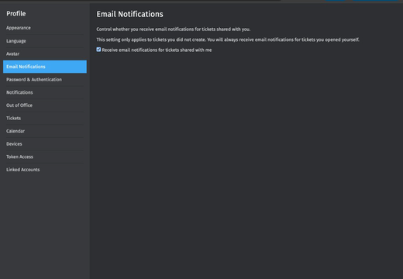Open the Appearance profile section
This screenshot has width=403, height=279.
click(45, 28)
